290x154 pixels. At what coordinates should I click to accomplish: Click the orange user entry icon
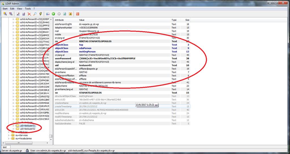click(70, 14)
